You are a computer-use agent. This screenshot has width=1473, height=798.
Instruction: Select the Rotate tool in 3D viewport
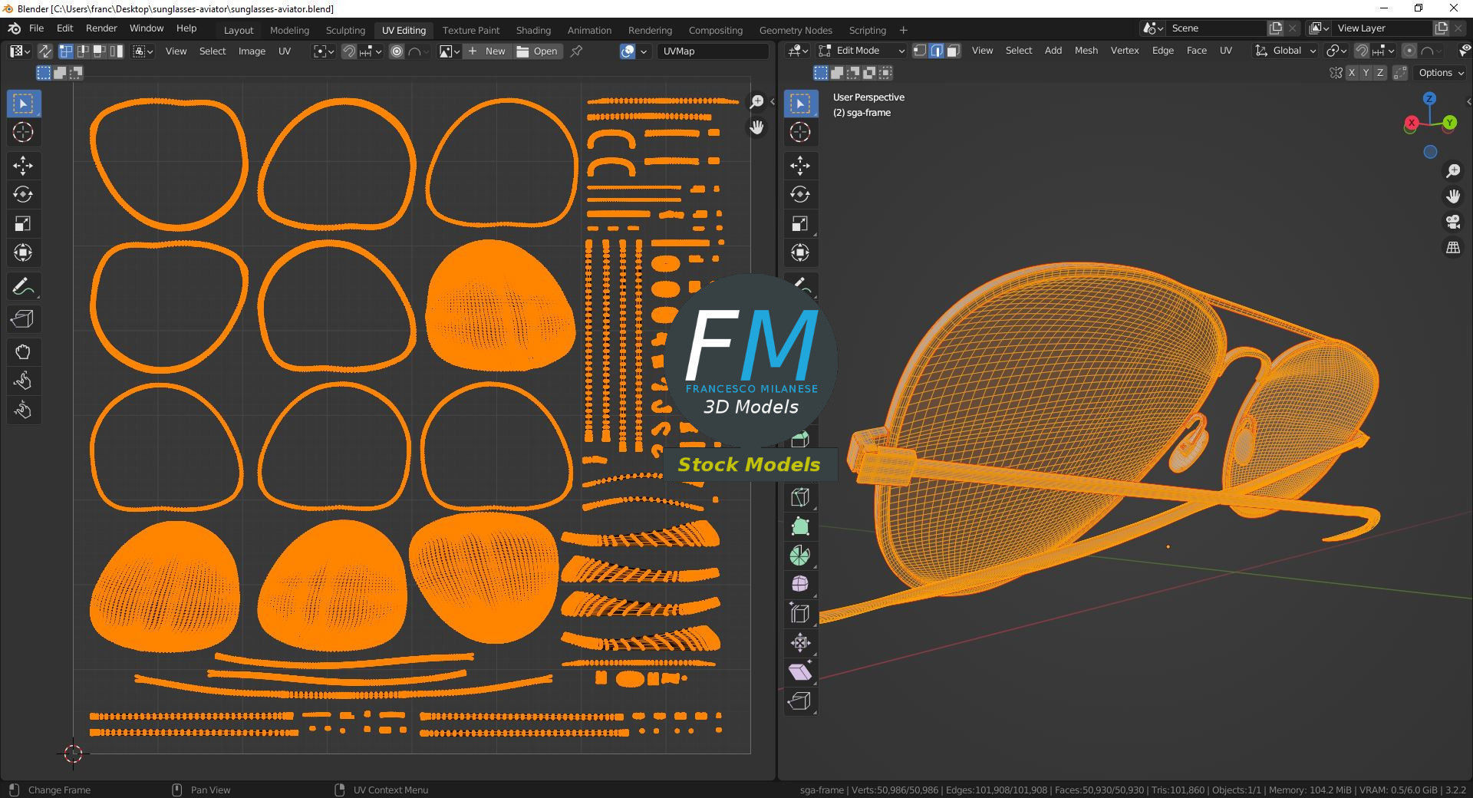800,194
